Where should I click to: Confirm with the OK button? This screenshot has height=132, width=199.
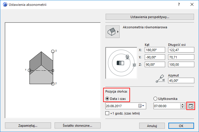pos(181,126)
